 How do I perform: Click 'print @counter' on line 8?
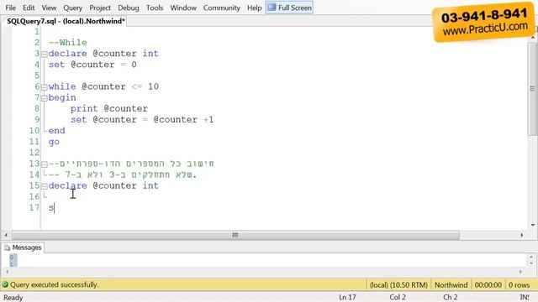109,108
